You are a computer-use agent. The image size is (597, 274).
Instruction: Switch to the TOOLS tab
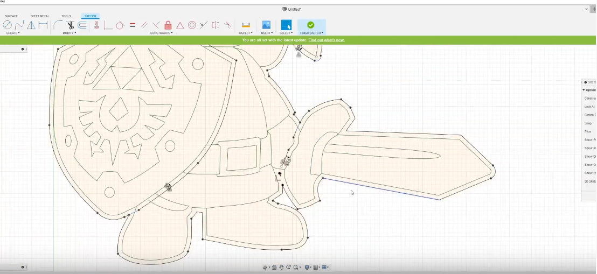click(x=66, y=16)
